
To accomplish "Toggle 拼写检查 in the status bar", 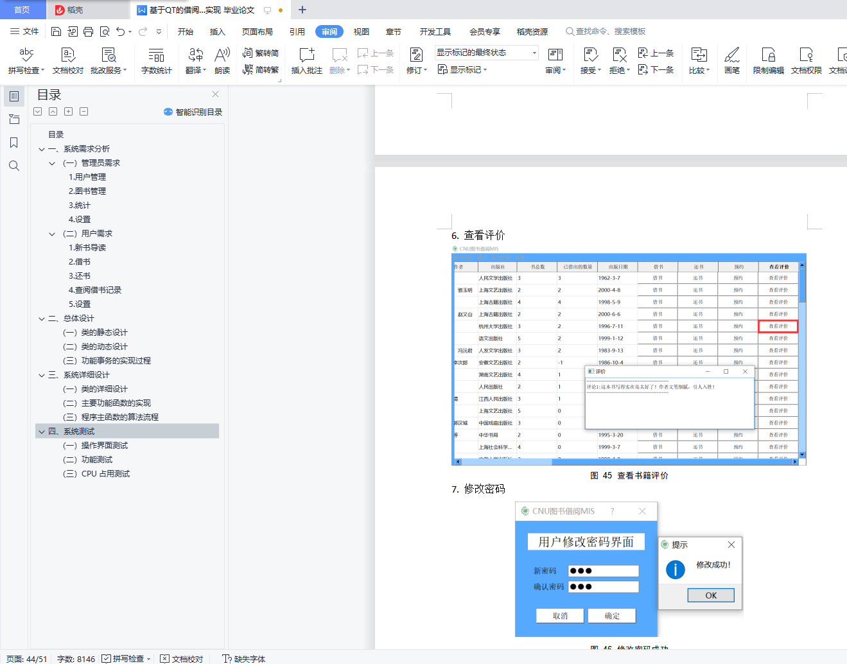I will [127, 659].
